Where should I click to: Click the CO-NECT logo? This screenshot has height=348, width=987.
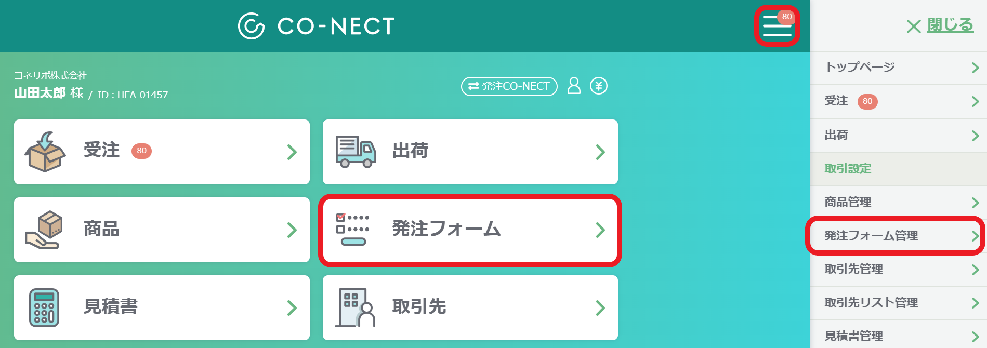coord(316,26)
